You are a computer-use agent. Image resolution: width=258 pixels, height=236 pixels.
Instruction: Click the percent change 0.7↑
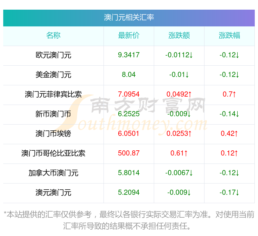pos(229,94)
